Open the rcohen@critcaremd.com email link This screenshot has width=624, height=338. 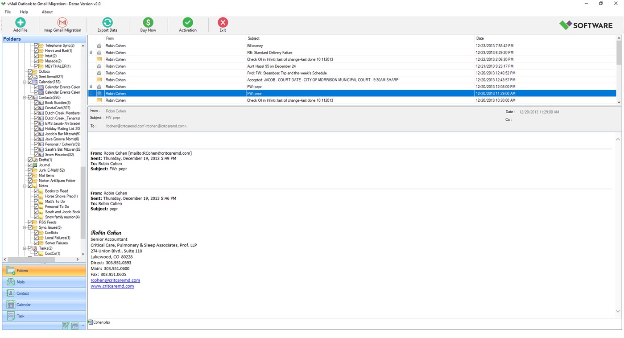[x=115, y=280]
